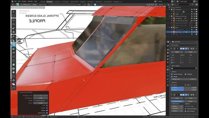Collapse the Mirror modifier panel
The width and height of the screenshot is (209, 118).
pos(171,49)
